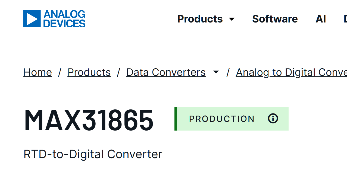Click the slash separator after Home
The width and height of the screenshot is (347, 172).
point(60,72)
